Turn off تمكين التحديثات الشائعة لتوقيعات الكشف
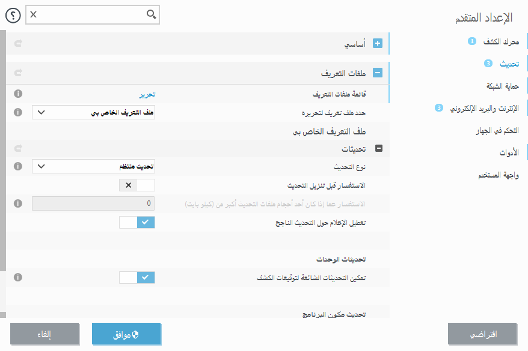The width and height of the screenshot is (528, 351). click(x=137, y=278)
